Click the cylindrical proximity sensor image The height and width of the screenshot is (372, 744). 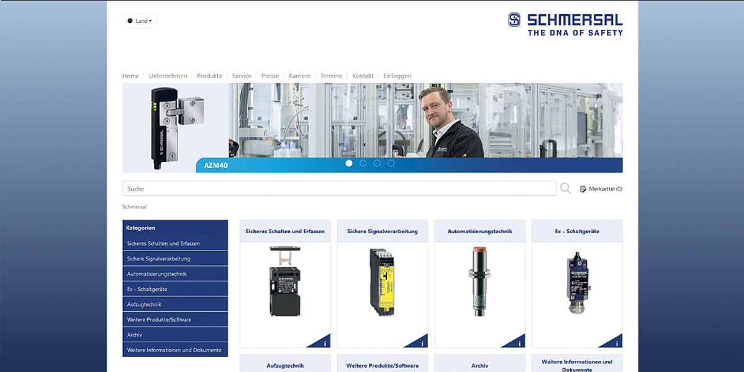[x=479, y=281]
